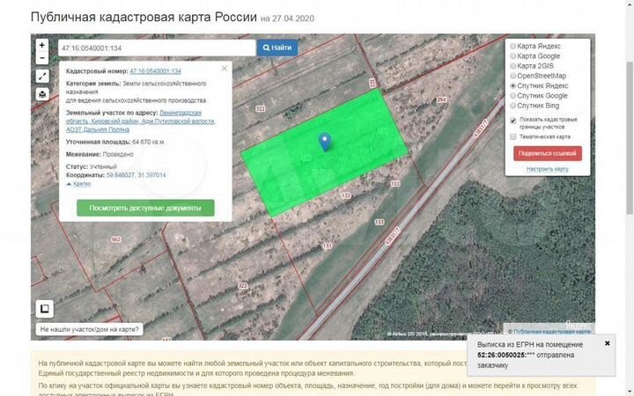Open the Ленинградская область address link
This screenshot has width=634, height=396.
[x=141, y=121]
